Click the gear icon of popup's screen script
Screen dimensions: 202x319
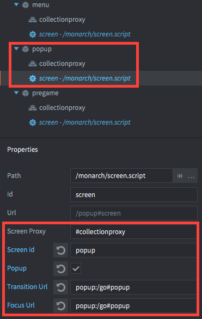tap(33, 78)
